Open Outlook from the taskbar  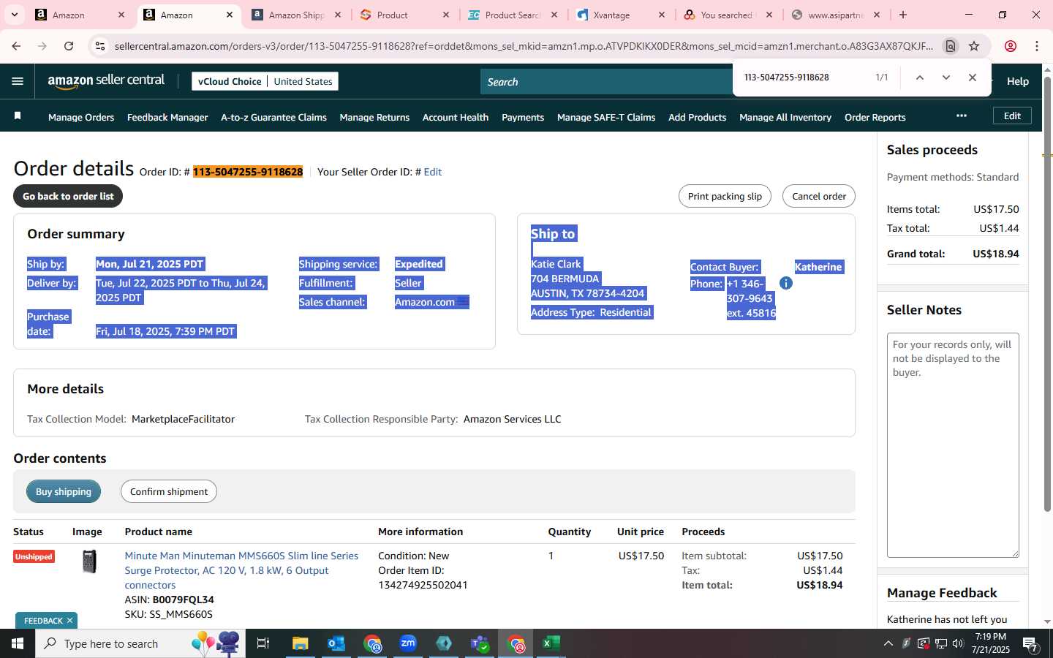pos(336,643)
